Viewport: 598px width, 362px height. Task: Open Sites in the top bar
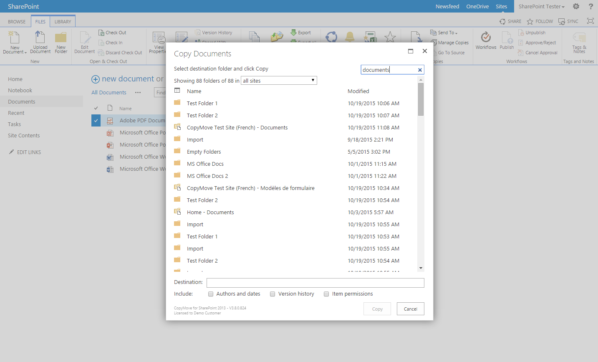click(502, 6)
